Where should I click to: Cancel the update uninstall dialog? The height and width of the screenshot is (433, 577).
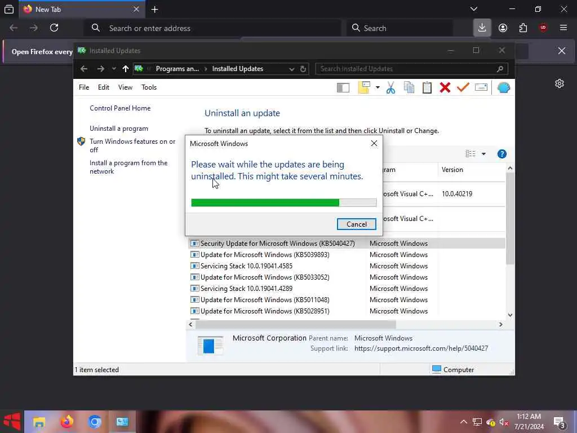pyautogui.click(x=356, y=224)
